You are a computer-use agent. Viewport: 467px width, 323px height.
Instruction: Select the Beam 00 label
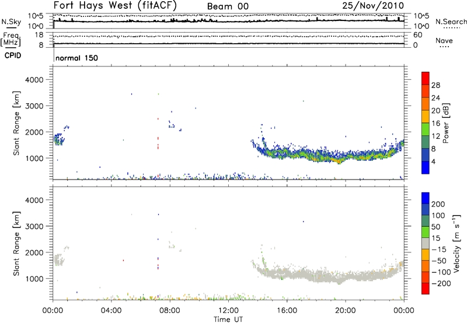(228, 6)
